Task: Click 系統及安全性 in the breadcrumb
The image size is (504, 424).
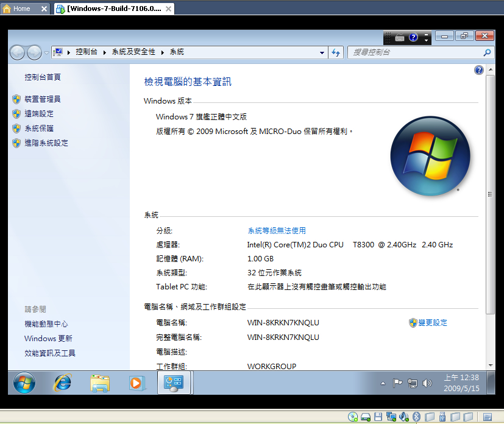Action: tap(133, 52)
